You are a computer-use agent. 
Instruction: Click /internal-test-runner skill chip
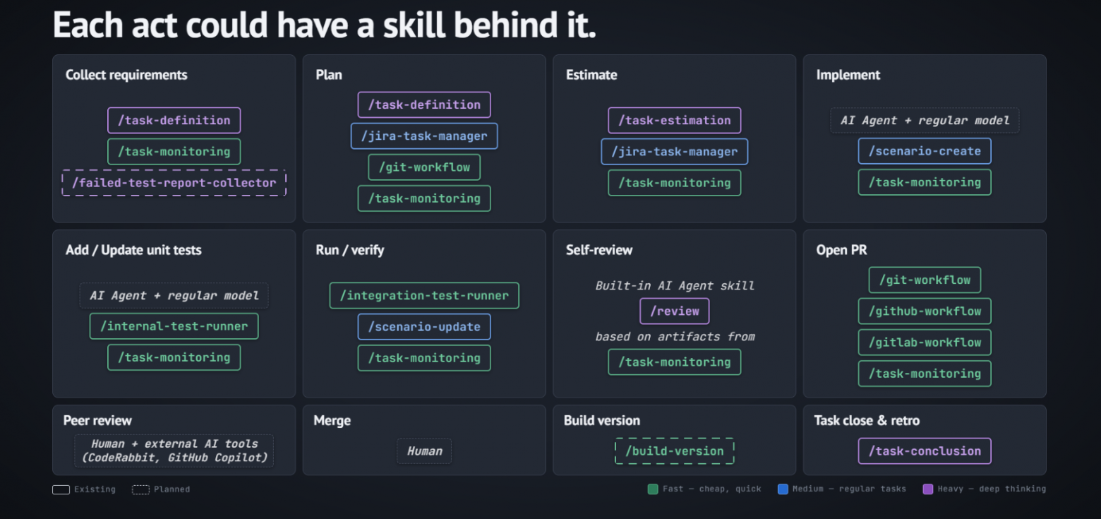click(x=174, y=326)
